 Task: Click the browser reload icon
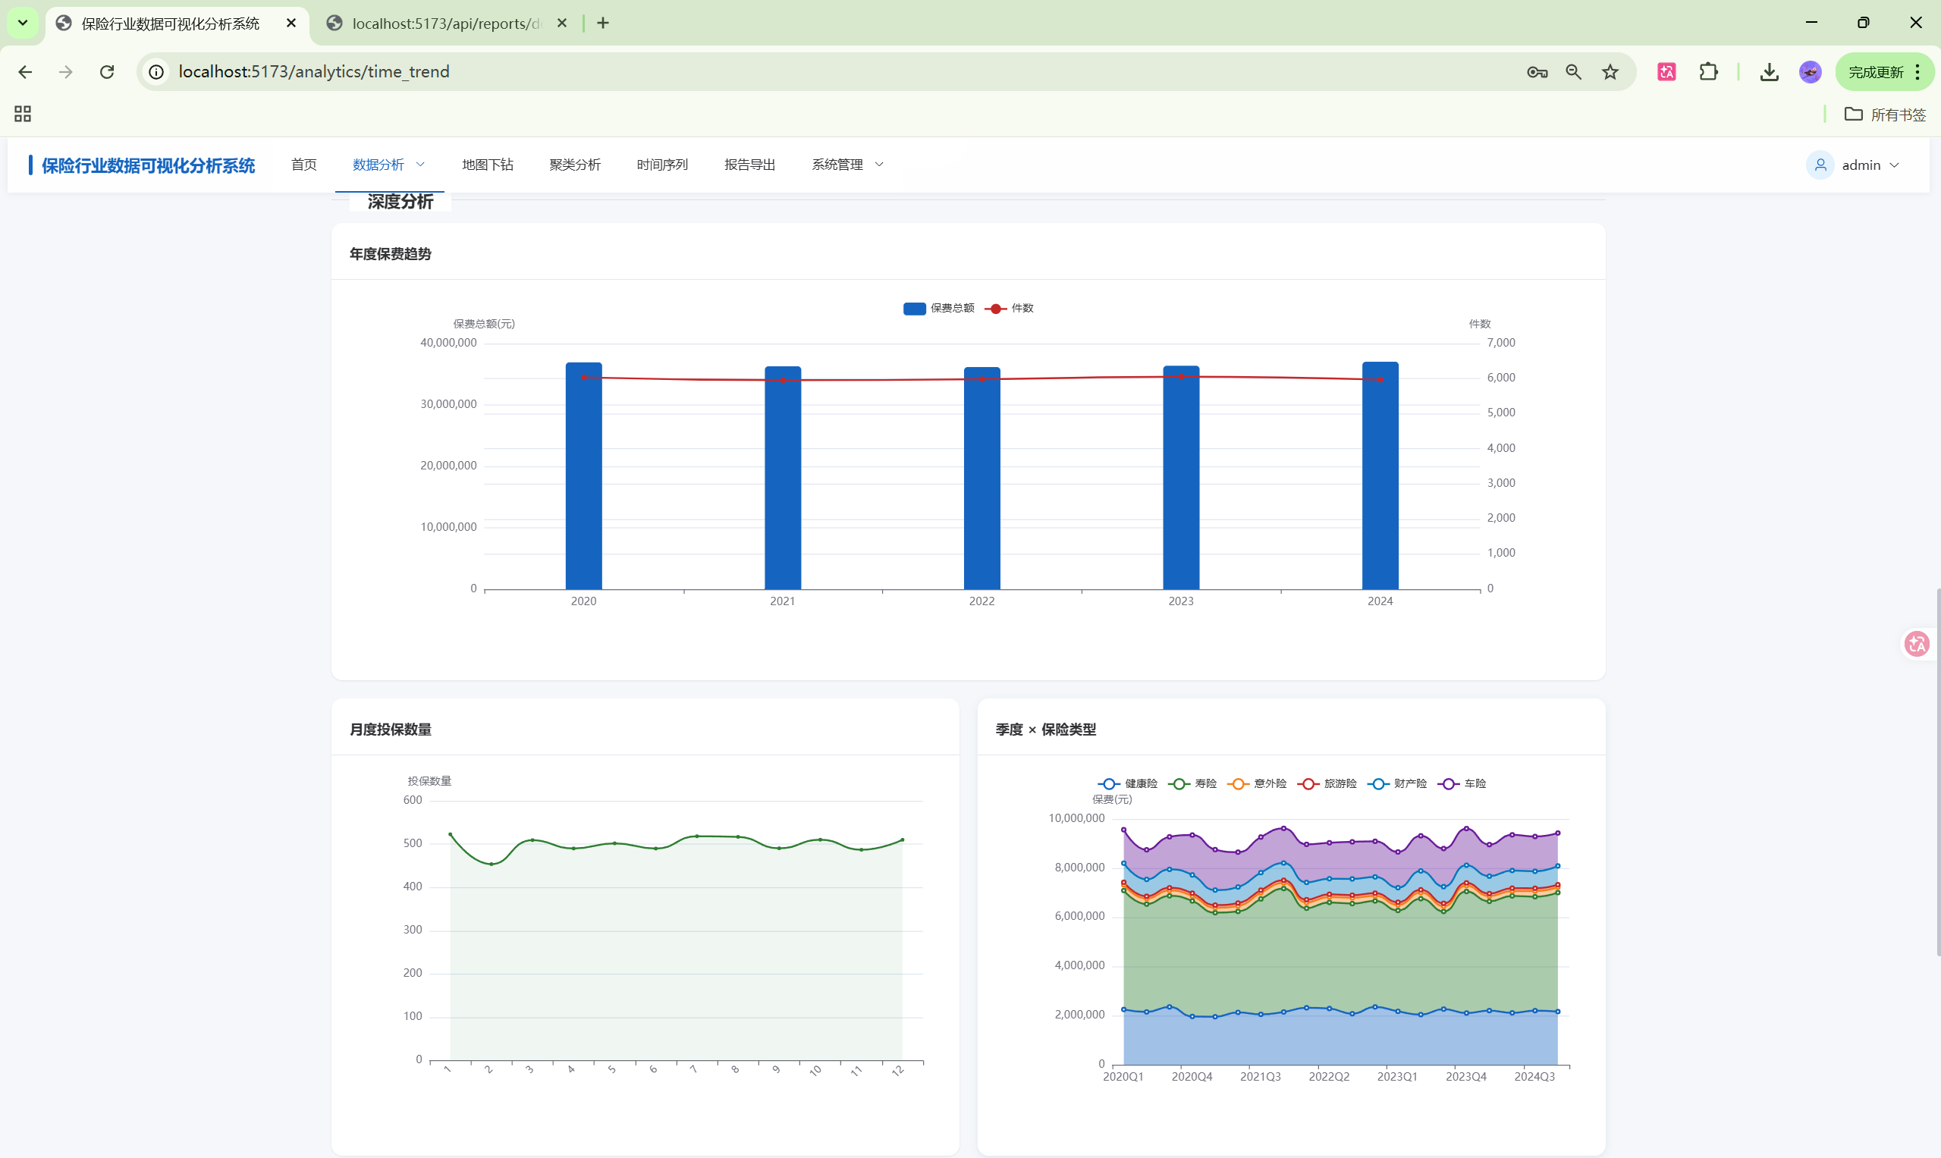107,72
